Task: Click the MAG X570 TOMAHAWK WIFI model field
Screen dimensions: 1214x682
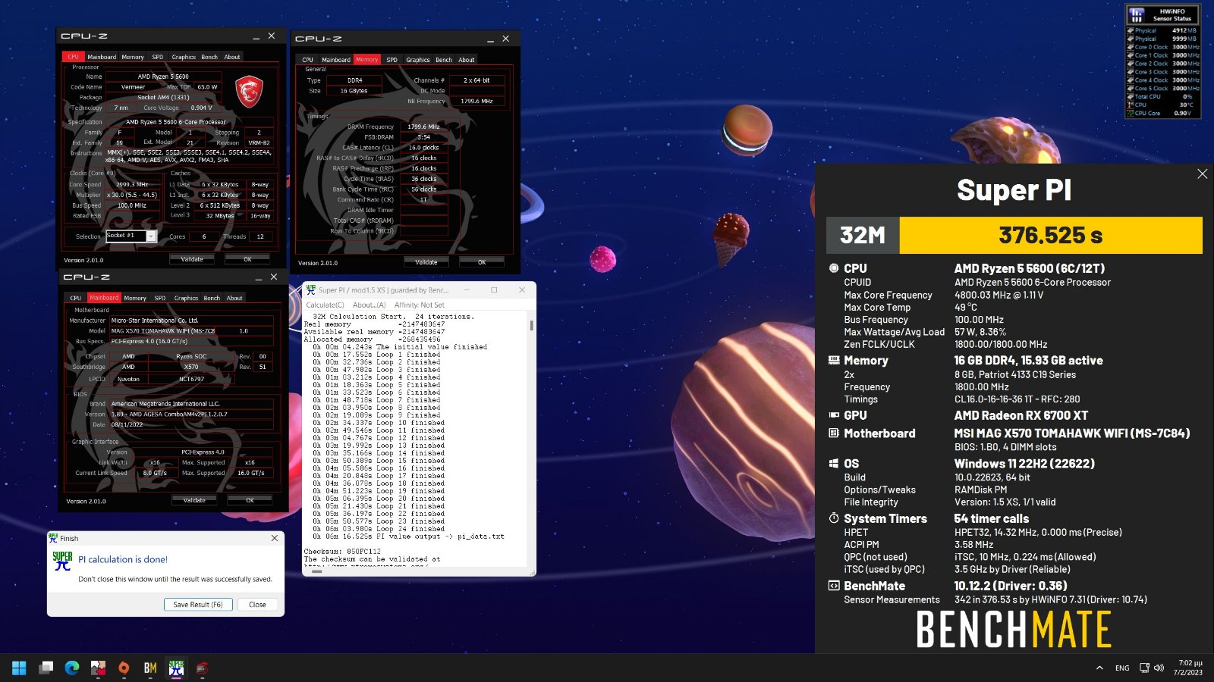Action: click(191, 331)
